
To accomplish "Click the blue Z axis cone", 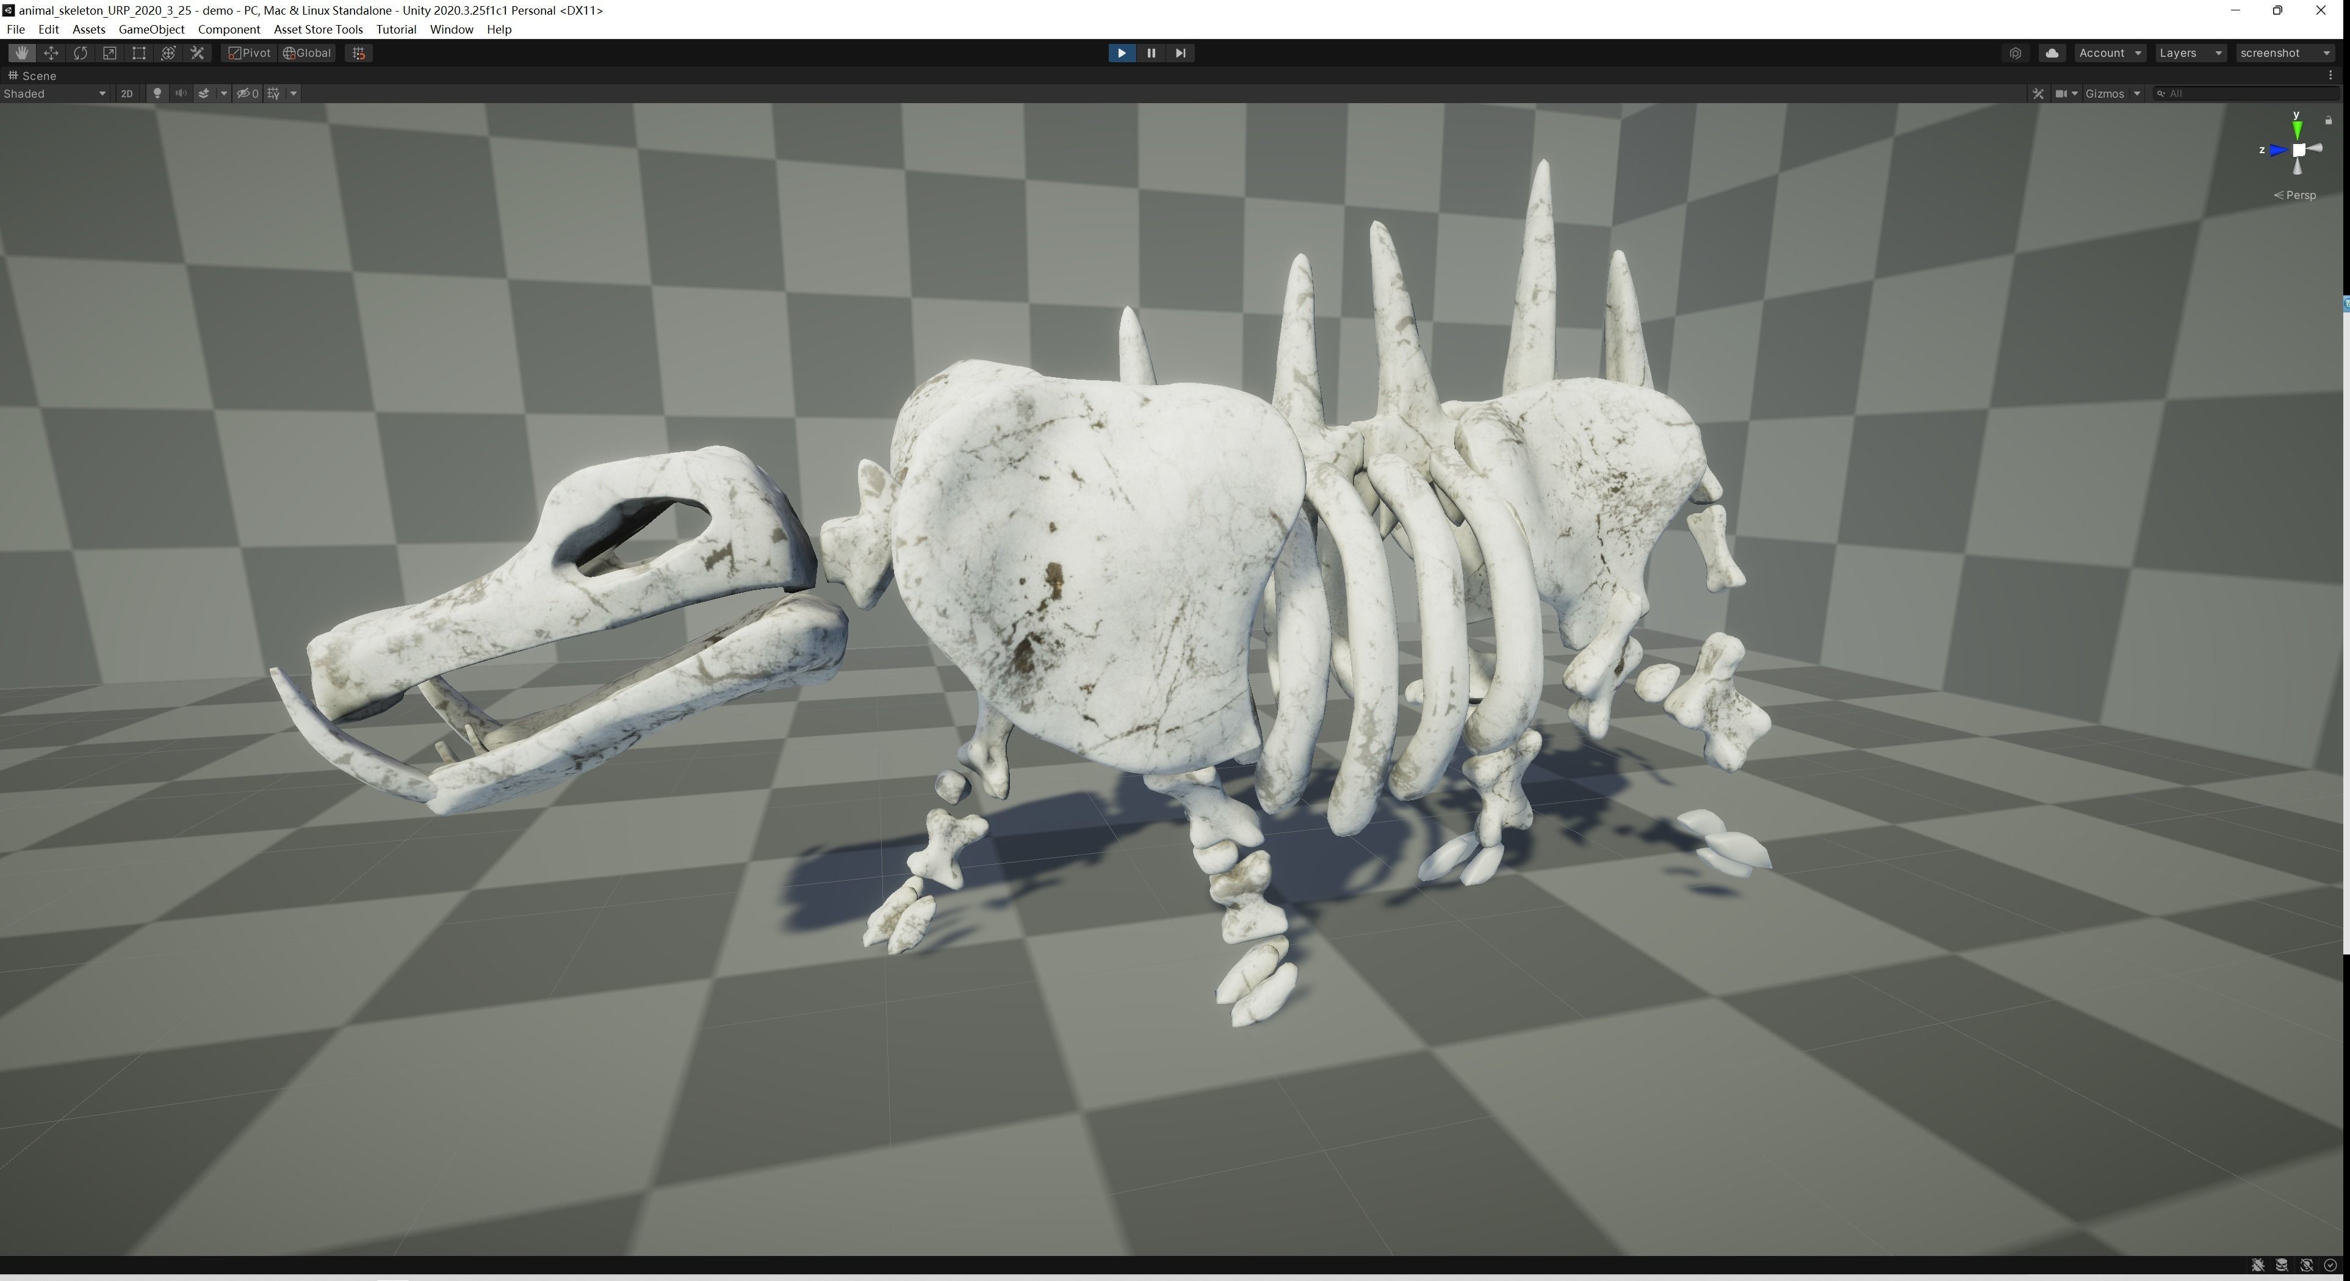I will click(2277, 151).
